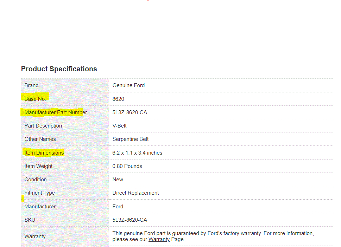The image size is (341, 247).
Task: Click the Fitment Type label
Action: pos(40,193)
